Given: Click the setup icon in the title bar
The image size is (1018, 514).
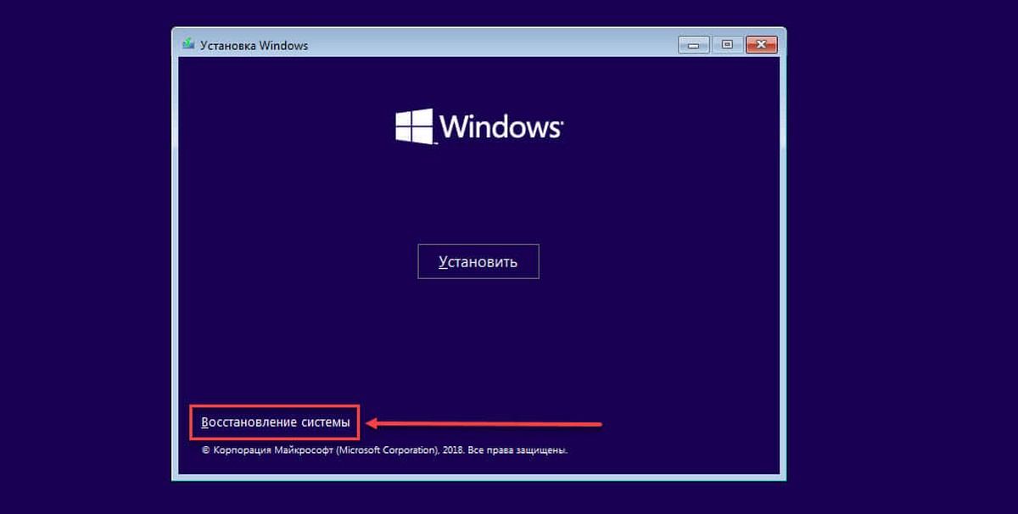Looking at the screenshot, I should point(187,45).
